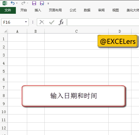Open Customize Quick Access Toolbar dropdown
The image size is (139, 135).
click(48, 4)
